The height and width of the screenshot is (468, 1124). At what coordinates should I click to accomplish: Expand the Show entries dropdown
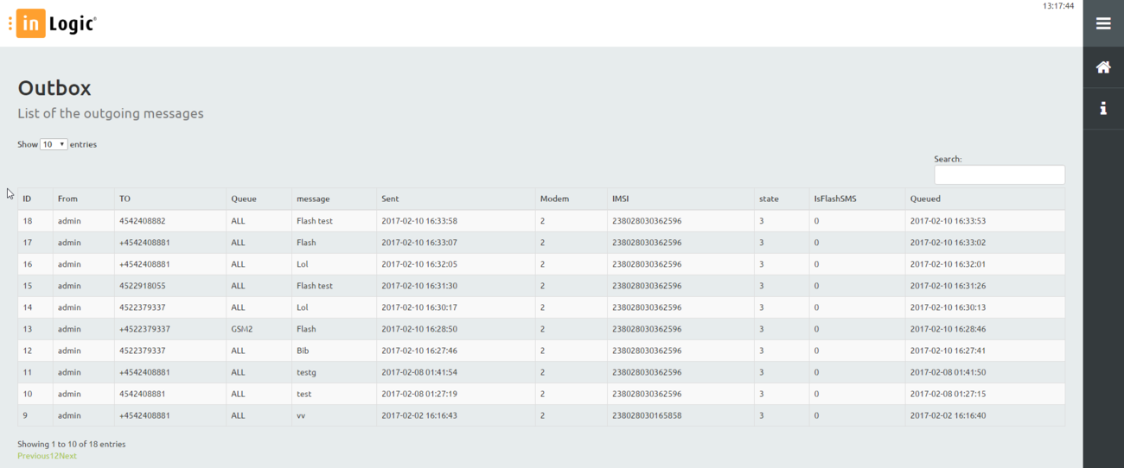click(x=54, y=144)
